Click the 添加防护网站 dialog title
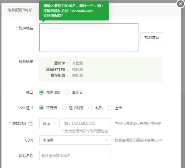The image size is (185, 168). tap(20, 10)
